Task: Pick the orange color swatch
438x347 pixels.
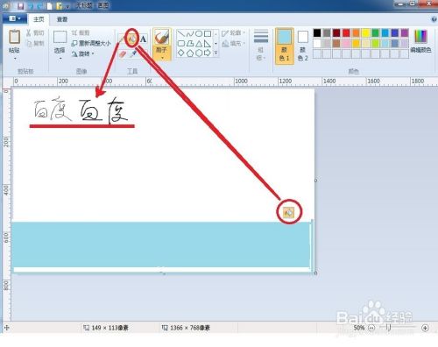Action: pos(356,33)
